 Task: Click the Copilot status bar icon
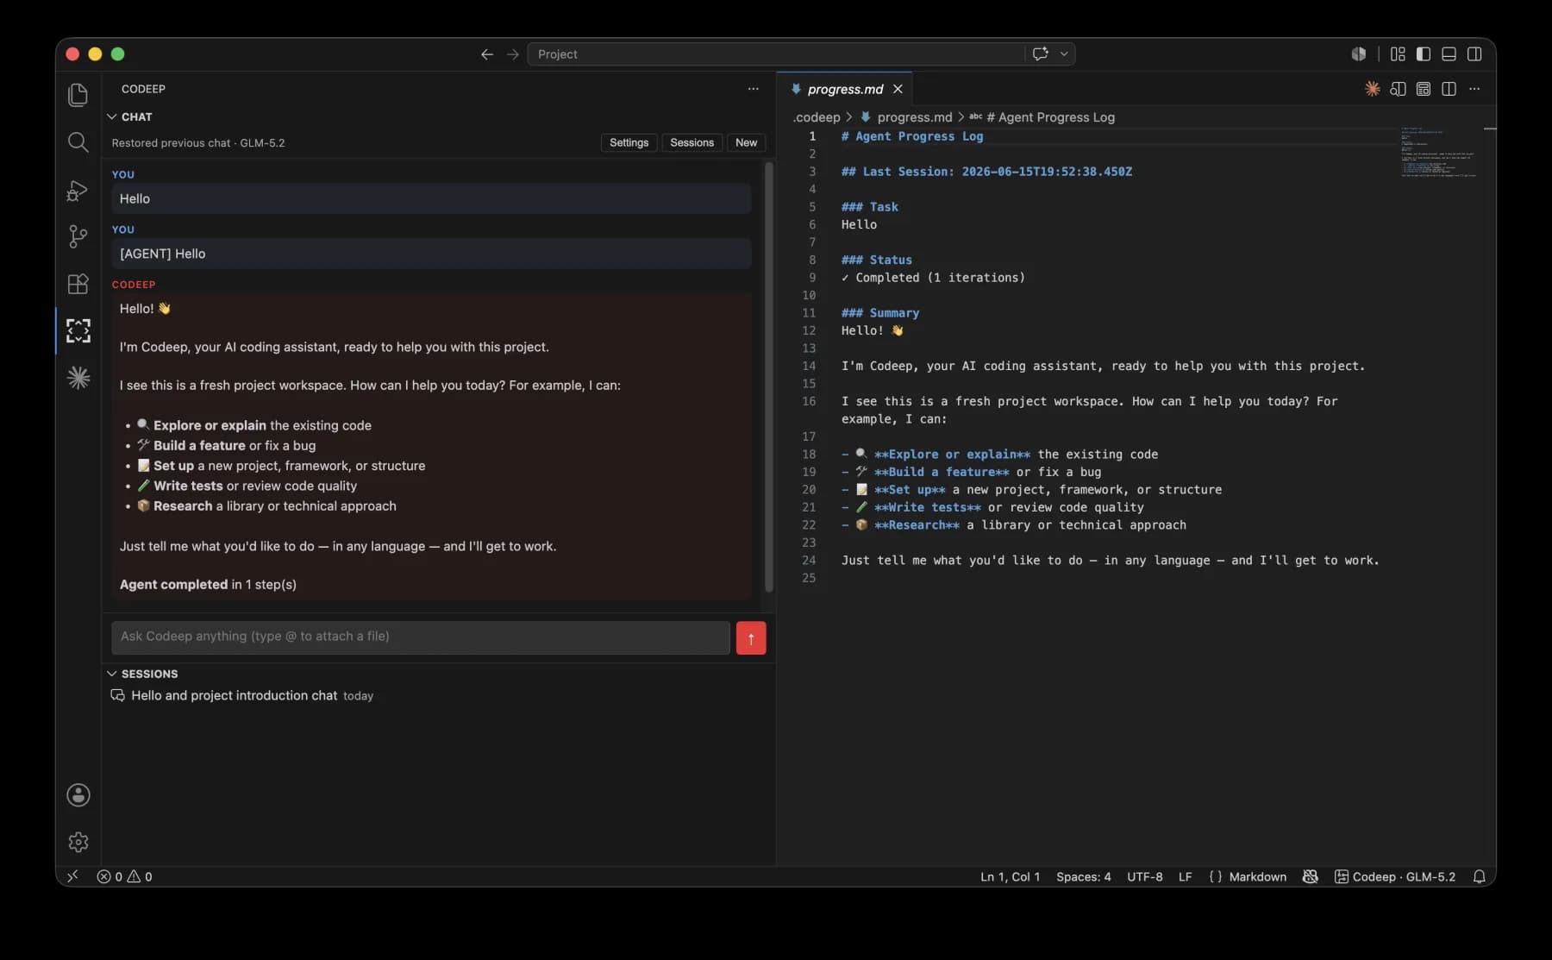pos(1310,876)
